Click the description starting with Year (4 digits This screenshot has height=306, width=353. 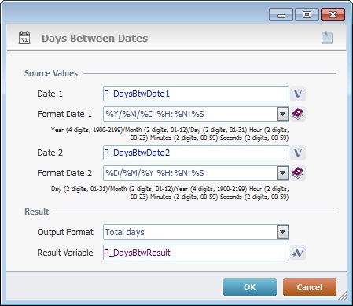click(170, 134)
